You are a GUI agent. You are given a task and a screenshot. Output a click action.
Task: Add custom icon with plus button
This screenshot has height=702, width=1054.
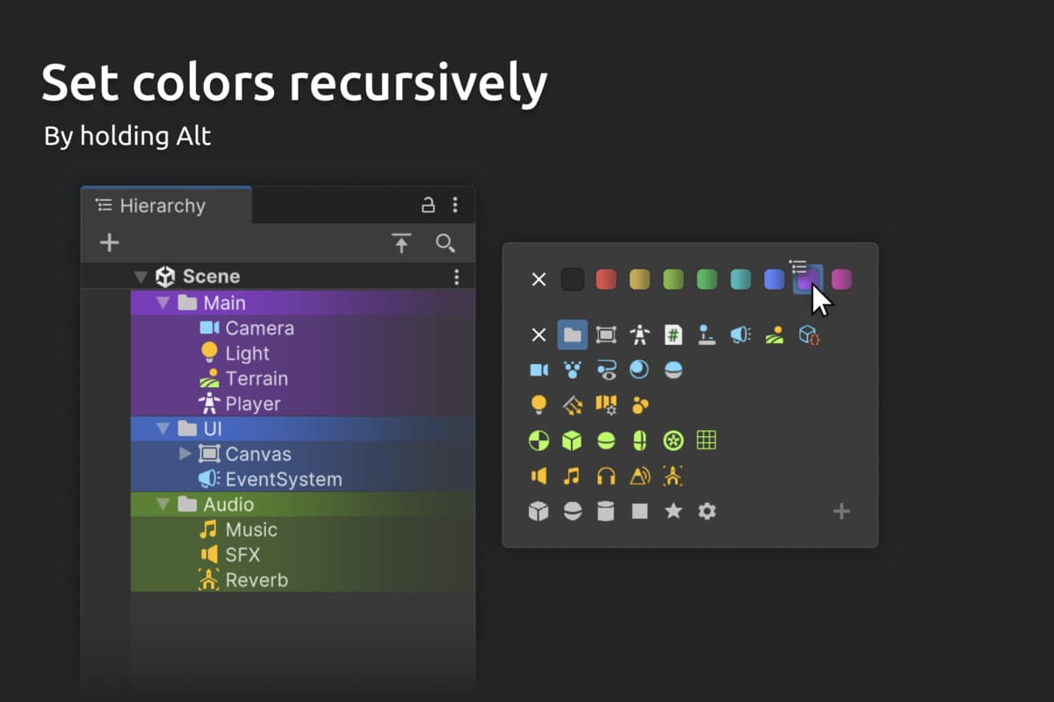(841, 511)
